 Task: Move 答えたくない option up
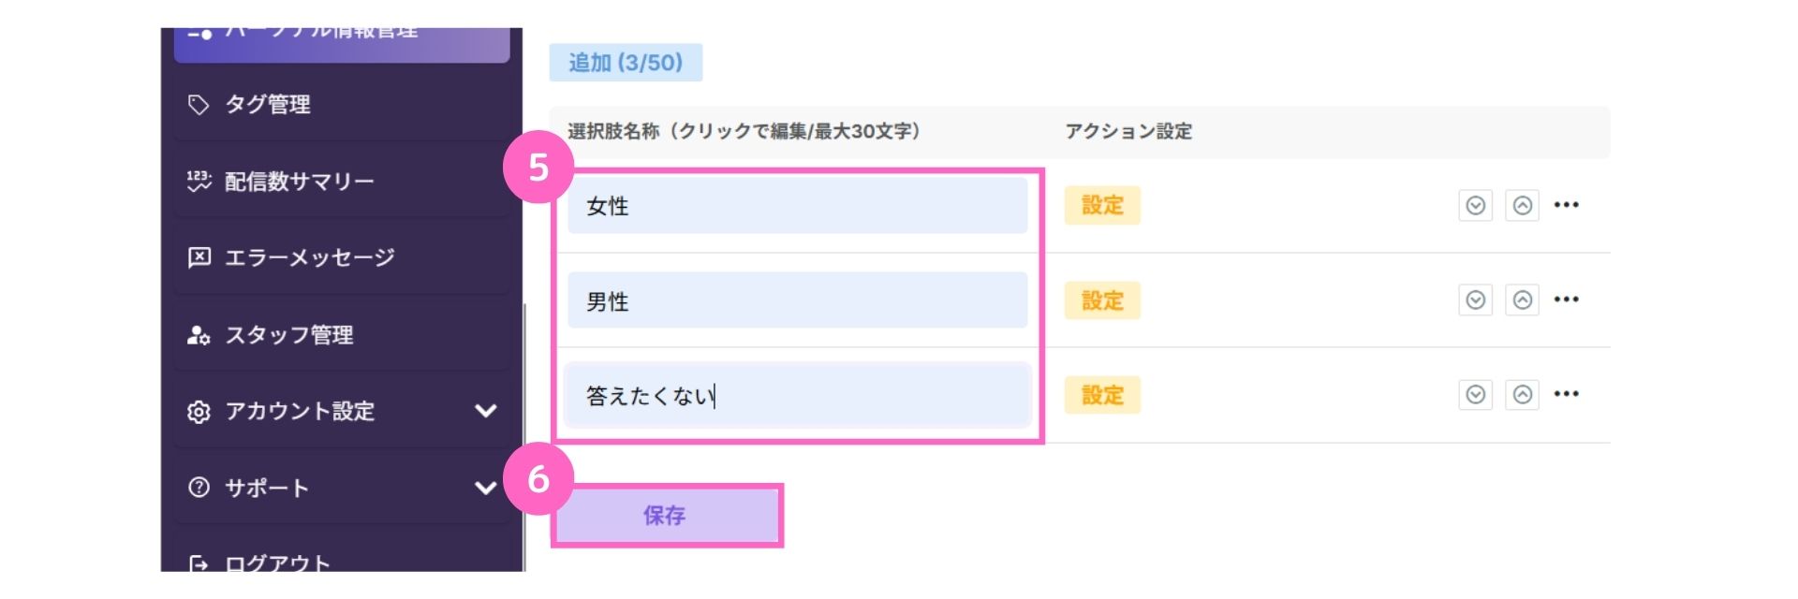point(1523,394)
